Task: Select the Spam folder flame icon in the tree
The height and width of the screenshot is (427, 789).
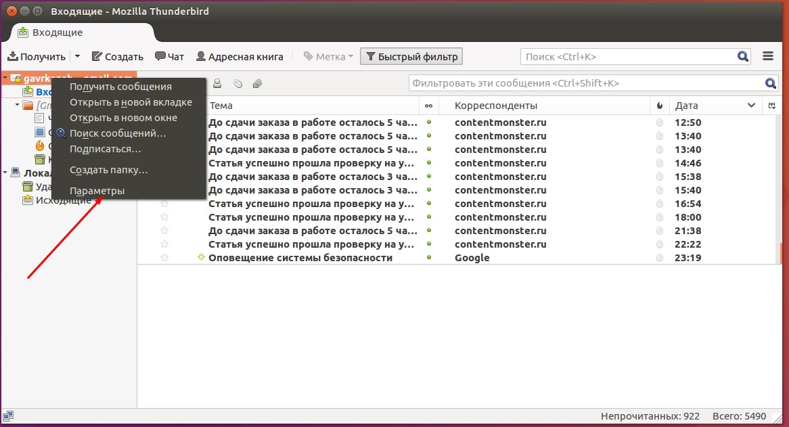Action: (x=40, y=146)
